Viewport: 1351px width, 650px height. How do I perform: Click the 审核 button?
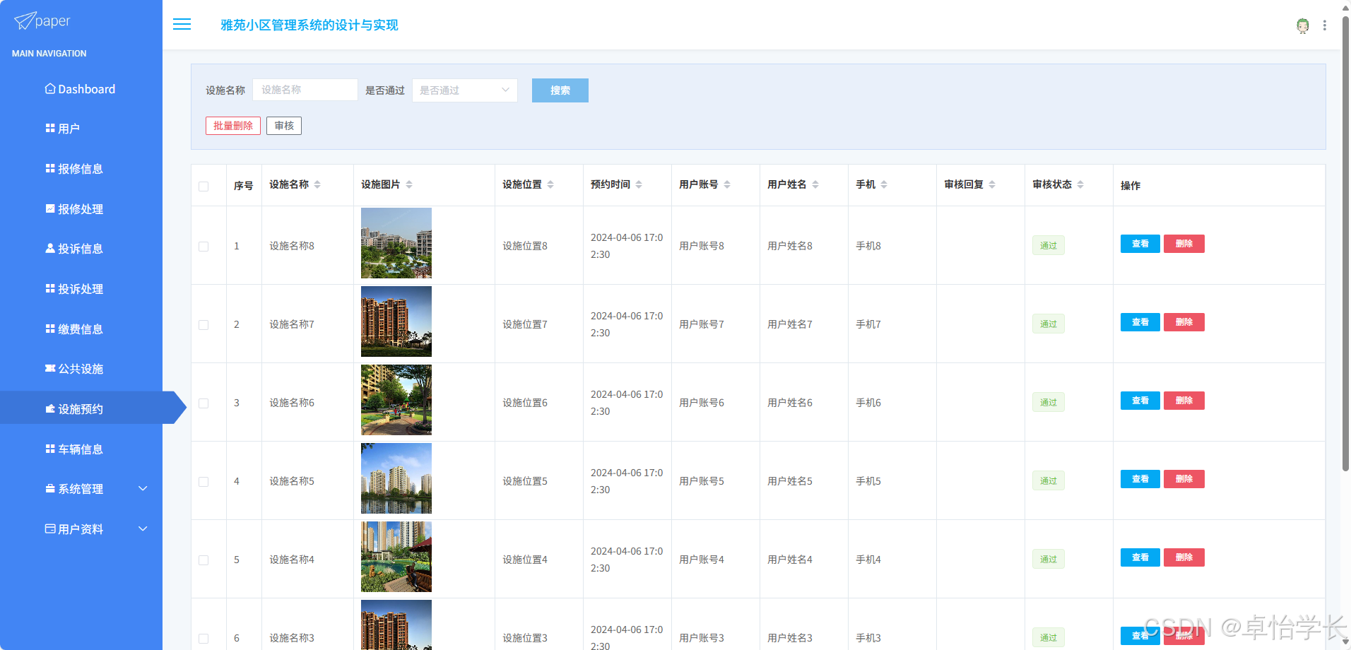click(x=284, y=126)
